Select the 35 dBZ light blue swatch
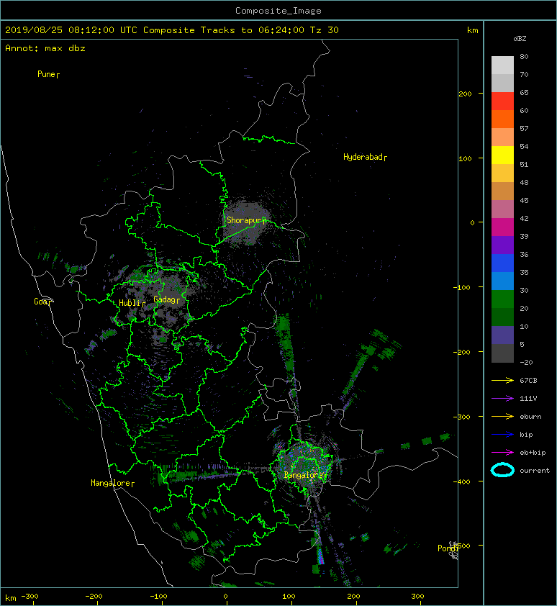 502,281
